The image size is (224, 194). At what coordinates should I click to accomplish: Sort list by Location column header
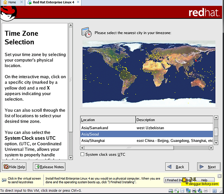[108, 120]
